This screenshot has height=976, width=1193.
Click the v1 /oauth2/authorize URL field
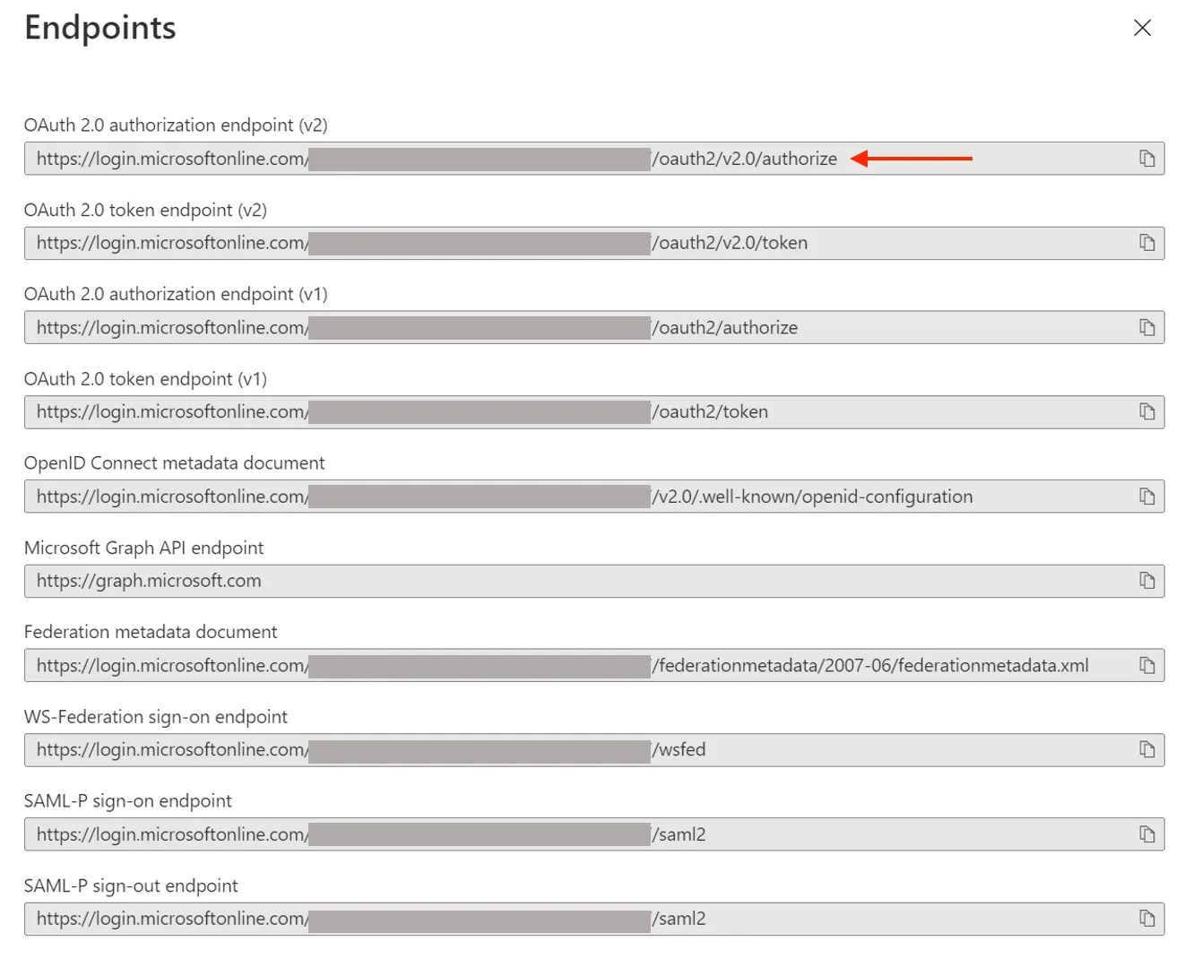tap(594, 327)
